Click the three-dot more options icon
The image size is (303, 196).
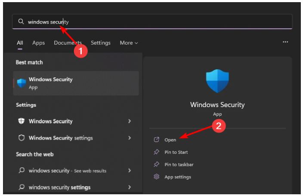point(285,42)
